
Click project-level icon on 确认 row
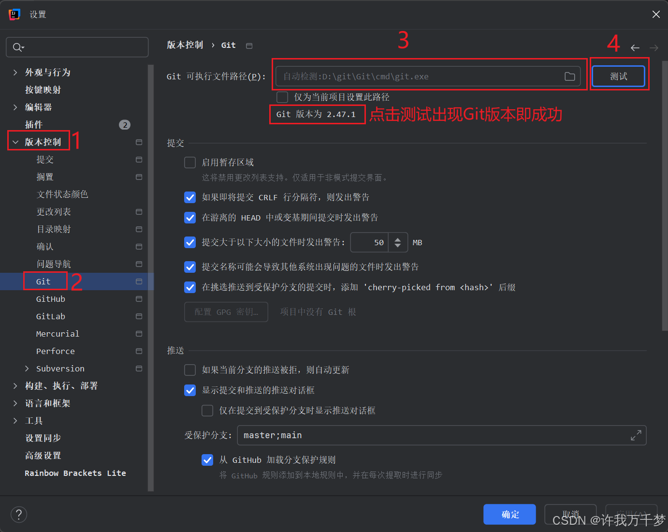pos(139,247)
